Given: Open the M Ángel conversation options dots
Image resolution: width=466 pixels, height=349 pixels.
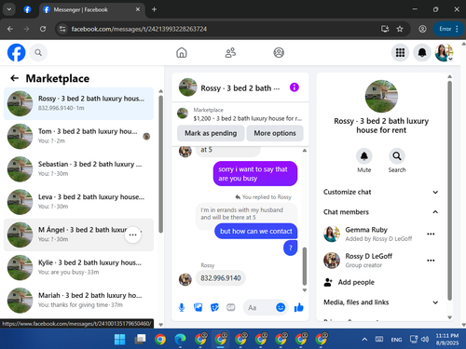Looking at the screenshot, I should 132,235.
